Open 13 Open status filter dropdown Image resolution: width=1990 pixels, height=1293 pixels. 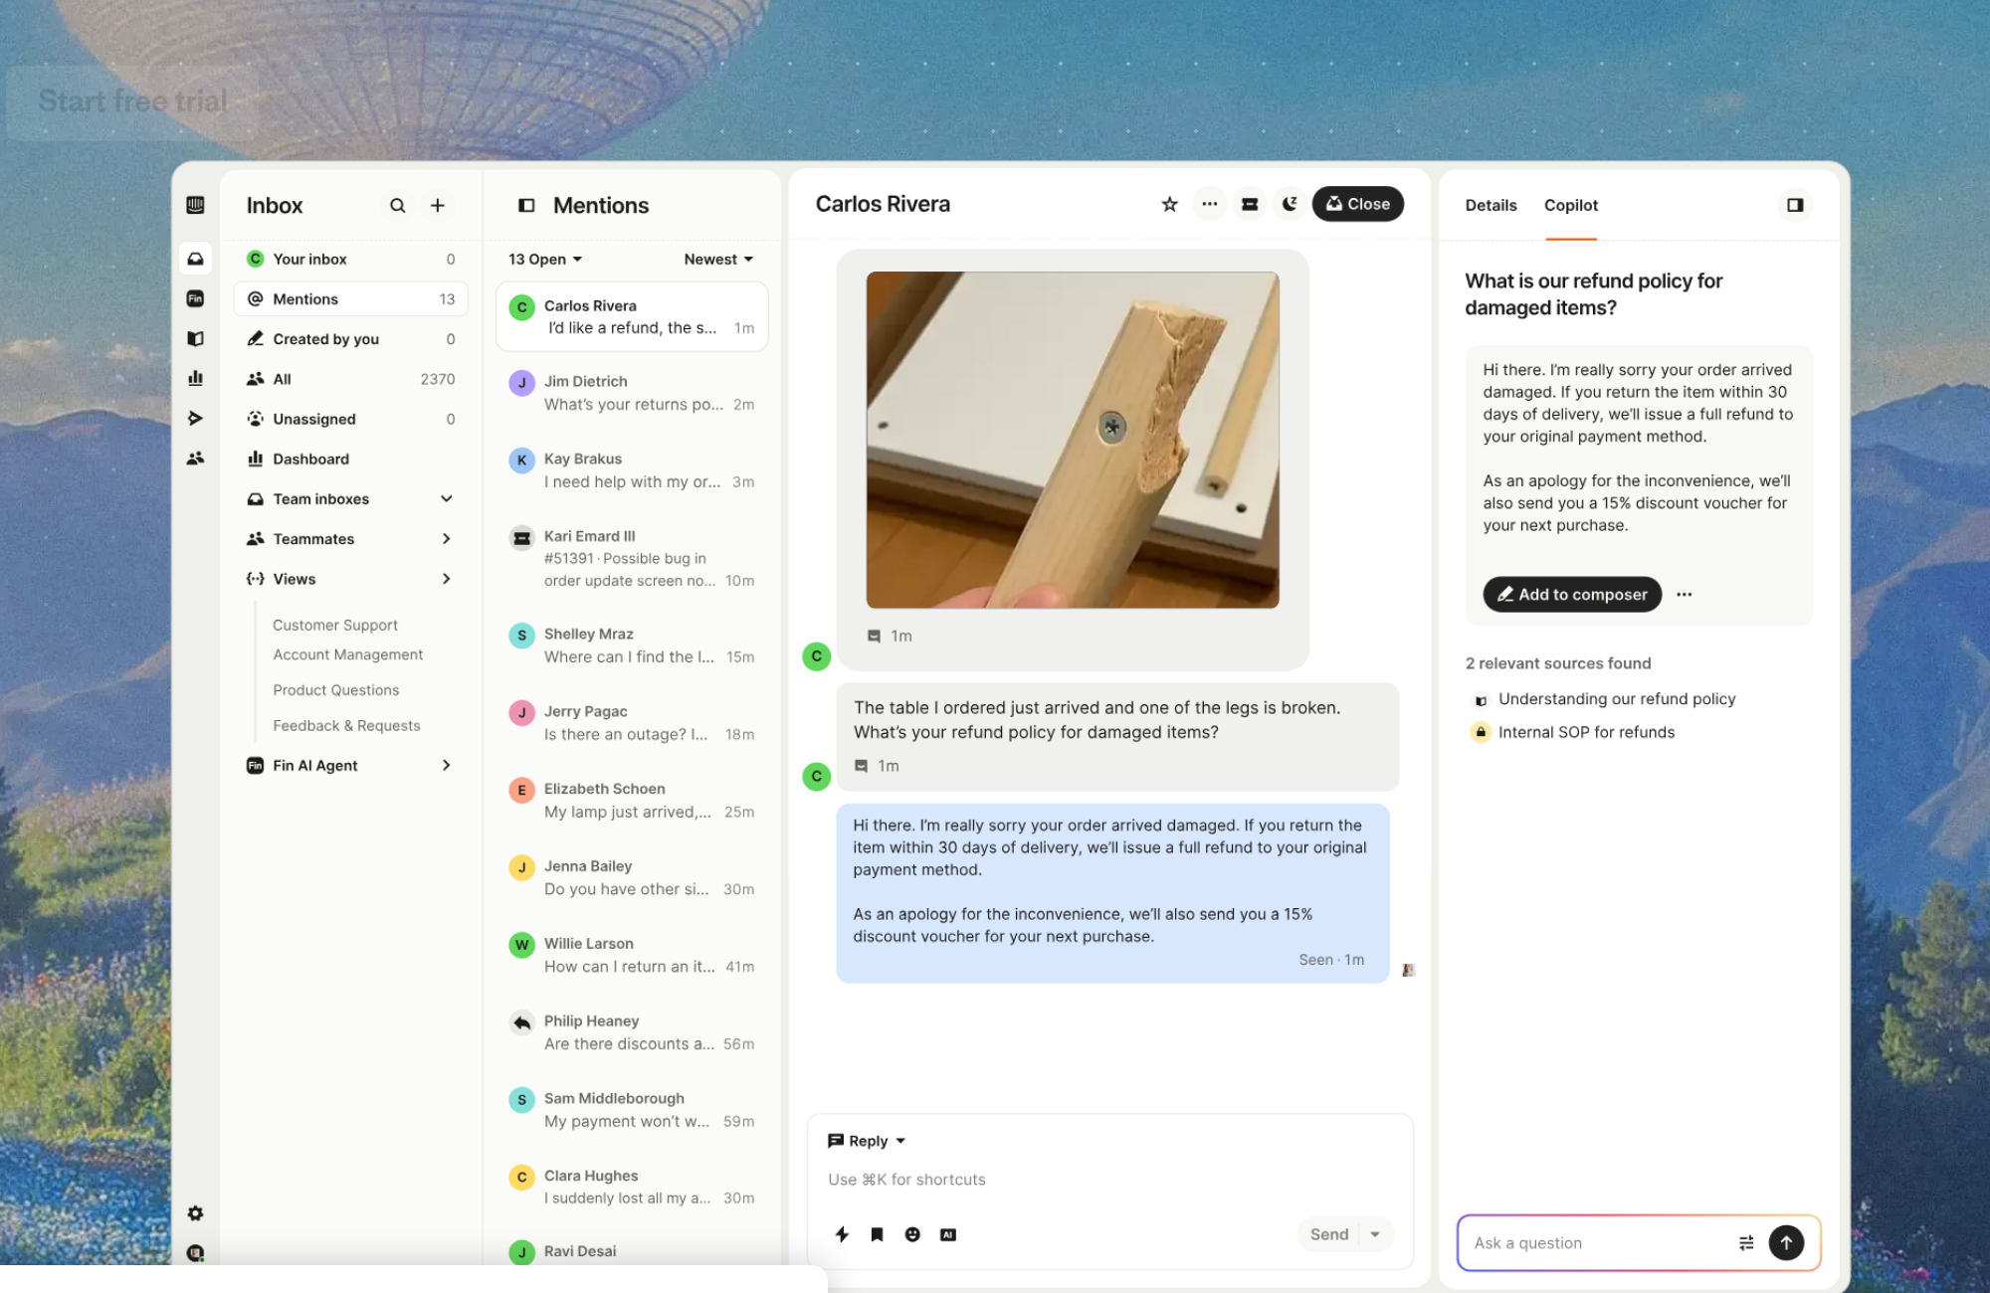pos(545,260)
